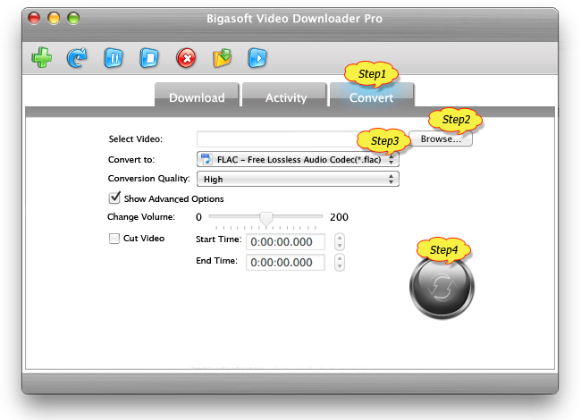Enable the Cut Video checkbox
This screenshot has width=581, height=420.
114,238
